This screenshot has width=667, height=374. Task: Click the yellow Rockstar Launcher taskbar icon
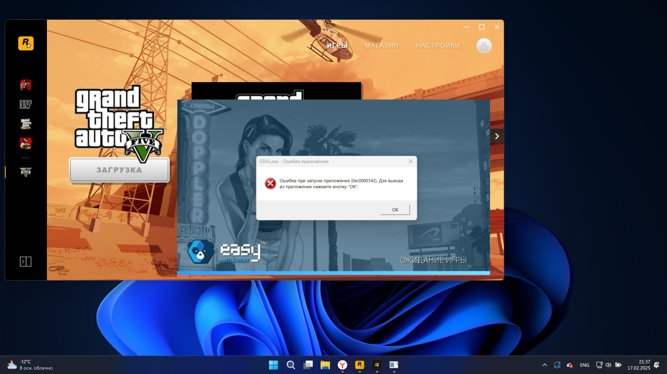pos(360,365)
